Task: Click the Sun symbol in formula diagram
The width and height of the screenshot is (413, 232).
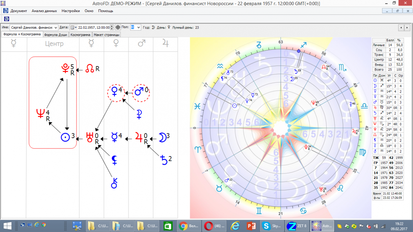Action: pyautogui.click(x=65, y=137)
